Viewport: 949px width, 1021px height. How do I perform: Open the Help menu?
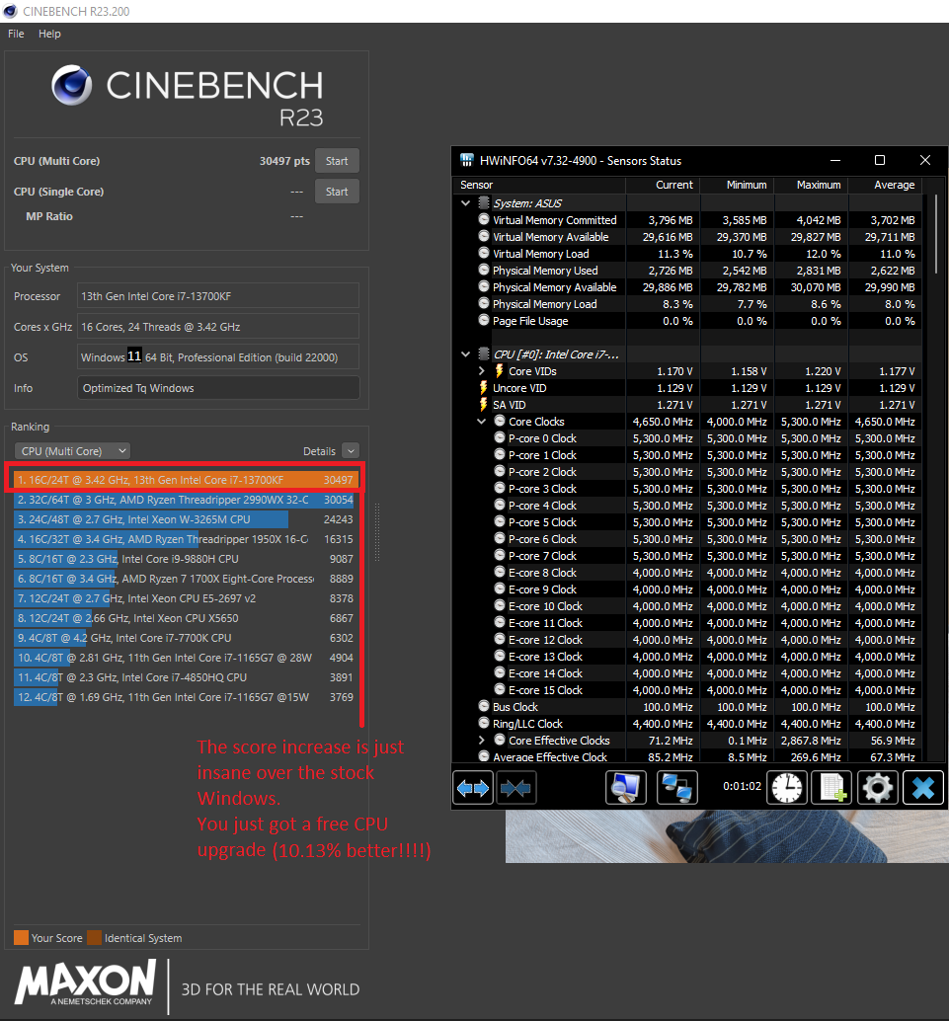49,34
